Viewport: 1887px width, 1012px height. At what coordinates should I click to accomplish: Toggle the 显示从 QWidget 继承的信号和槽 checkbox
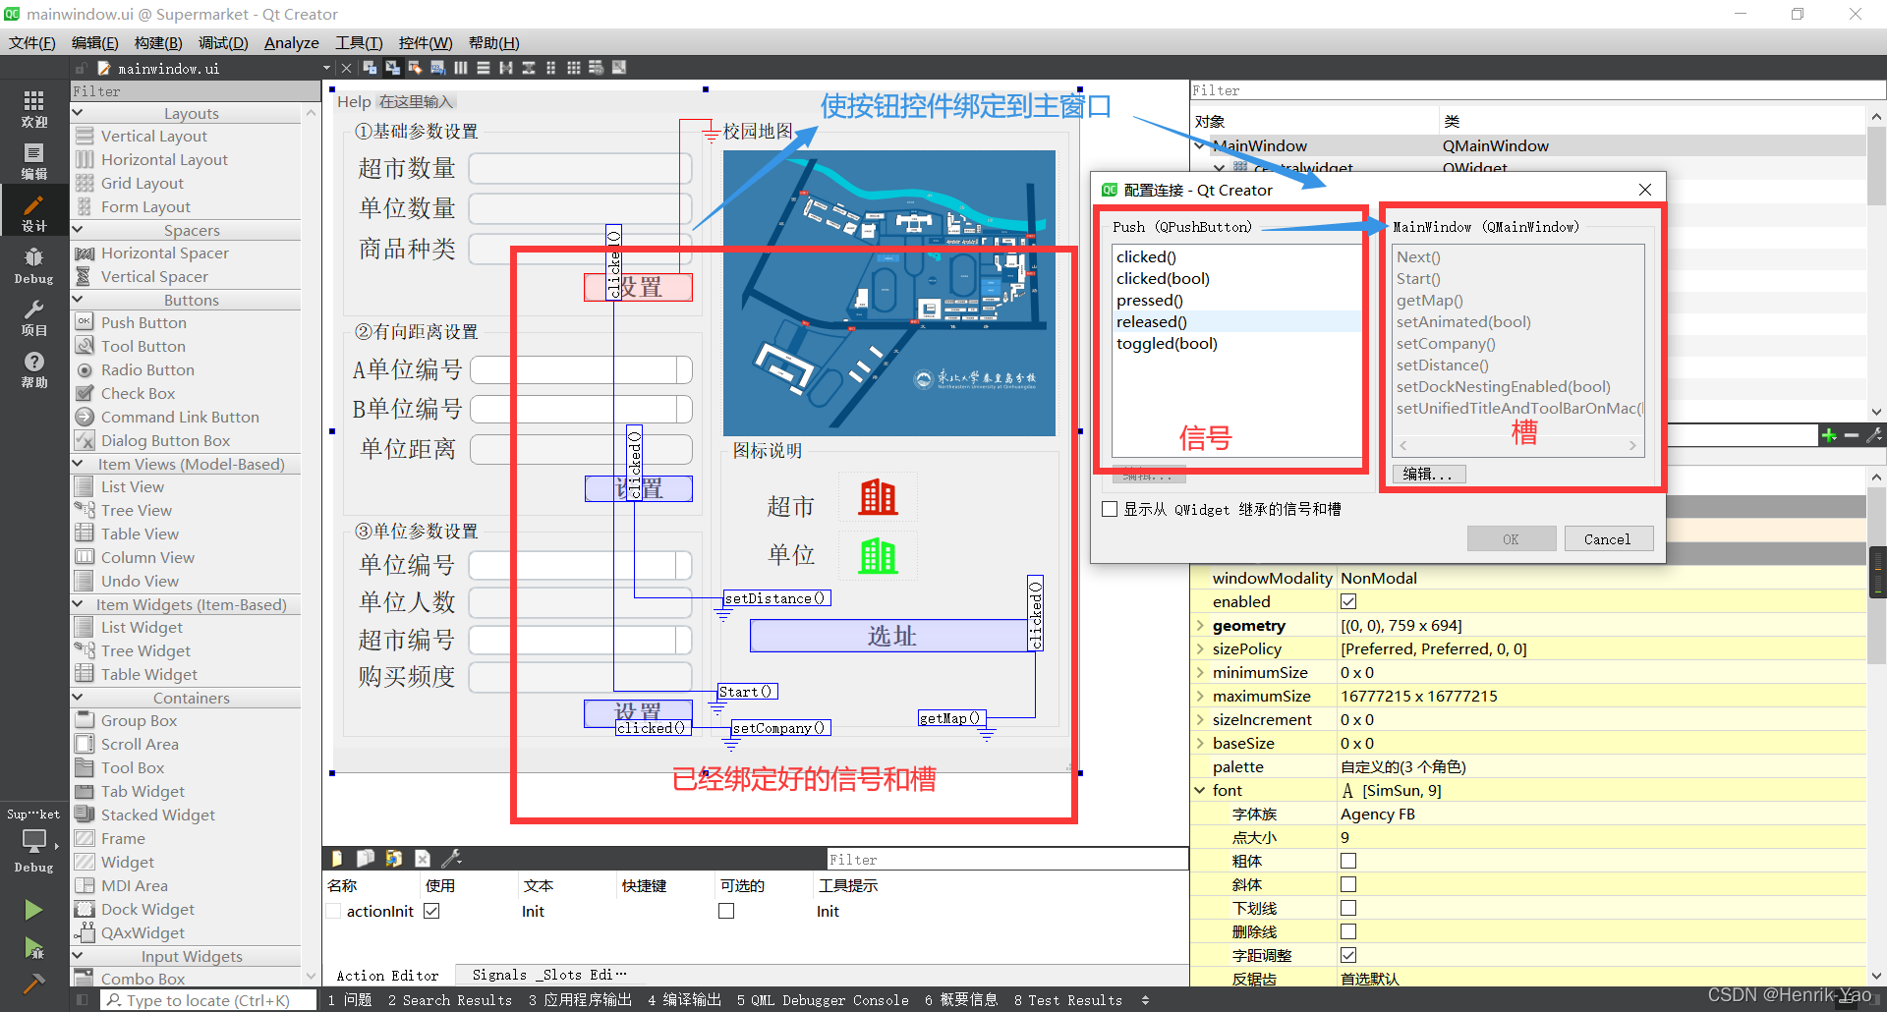click(1110, 509)
